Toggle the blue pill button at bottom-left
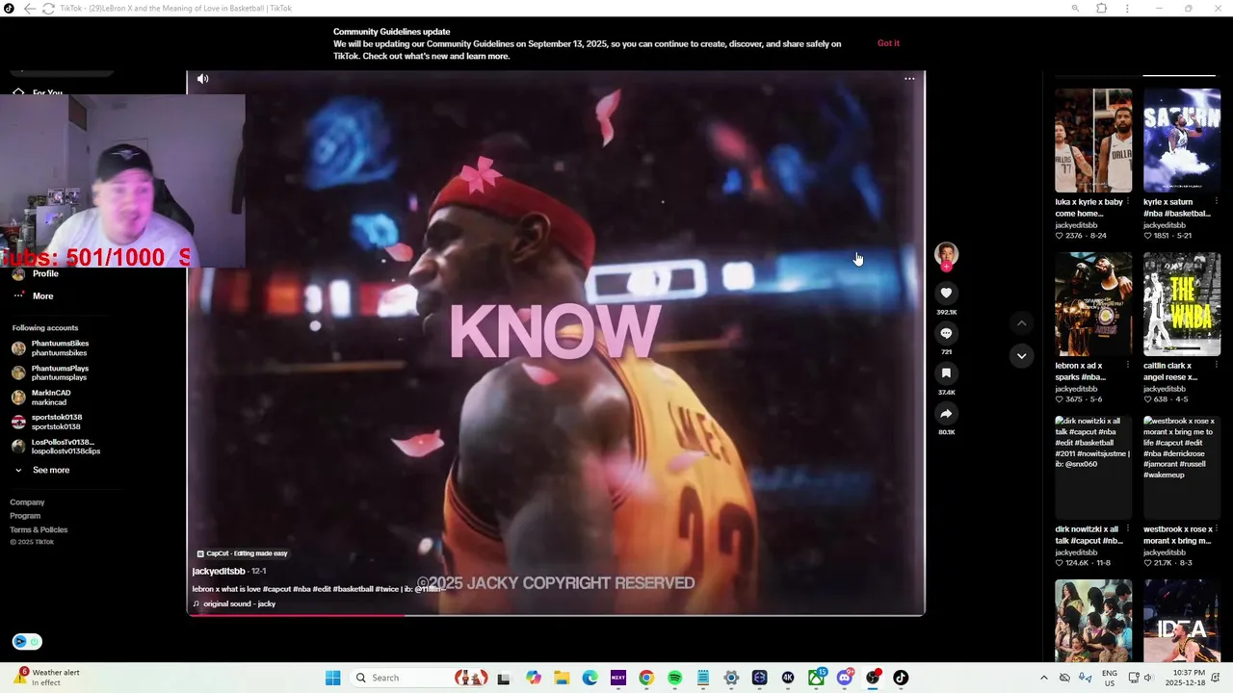The width and height of the screenshot is (1233, 693). click(x=27, y=642)
